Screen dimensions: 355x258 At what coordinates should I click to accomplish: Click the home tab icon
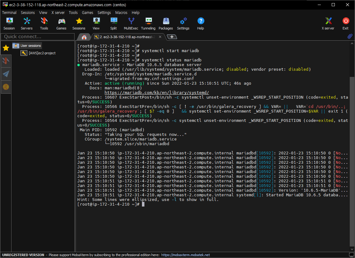[x=84, y=37]
